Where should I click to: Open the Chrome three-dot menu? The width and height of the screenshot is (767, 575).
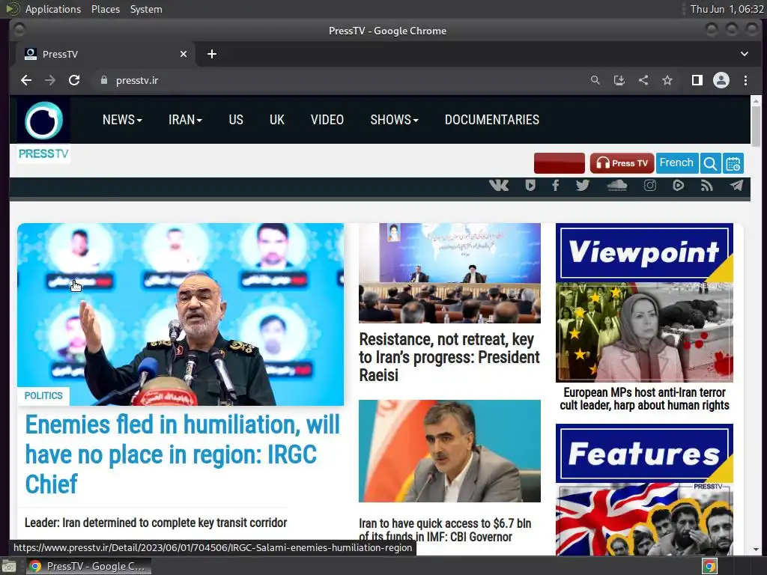(x=745, y=80)
